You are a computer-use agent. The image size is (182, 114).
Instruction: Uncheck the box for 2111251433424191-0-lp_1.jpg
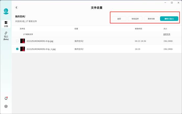point(17,49)
